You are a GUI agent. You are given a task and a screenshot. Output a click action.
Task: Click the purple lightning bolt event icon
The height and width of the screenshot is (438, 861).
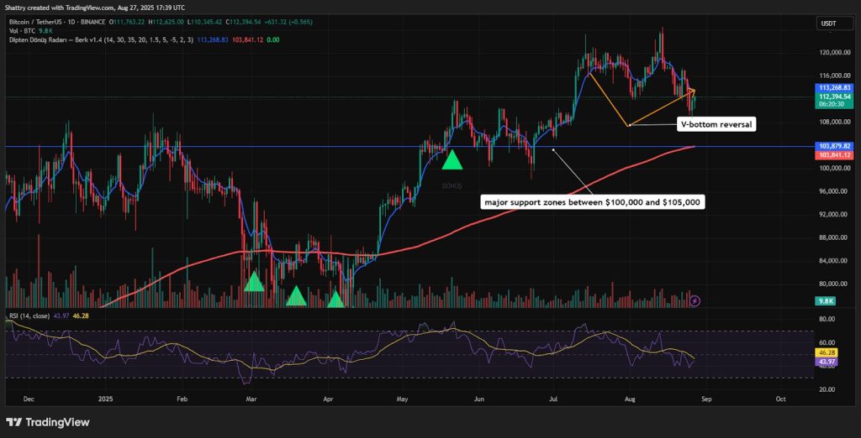695,300
